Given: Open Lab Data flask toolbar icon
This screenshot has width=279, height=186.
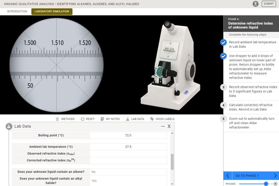Looking at the screenshot, I should coord(128,119).
